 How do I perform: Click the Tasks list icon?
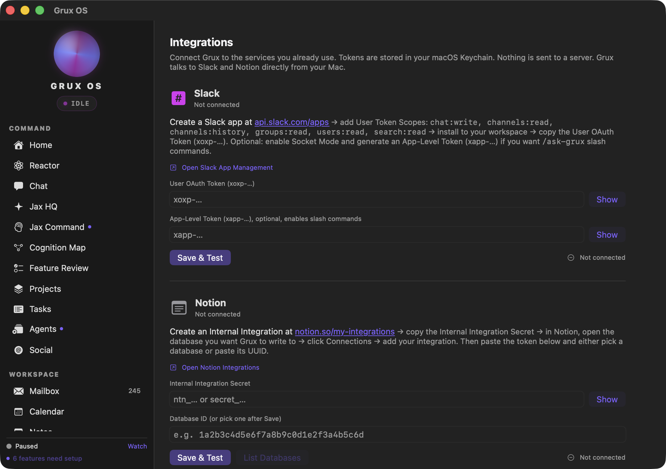19,309
